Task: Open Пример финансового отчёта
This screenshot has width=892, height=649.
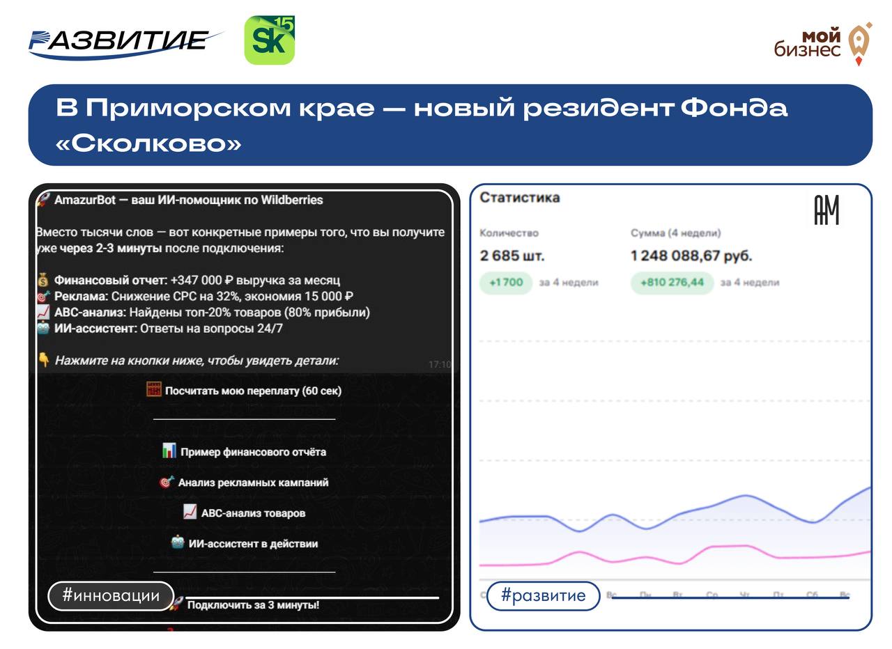Action: pos(244,452)
